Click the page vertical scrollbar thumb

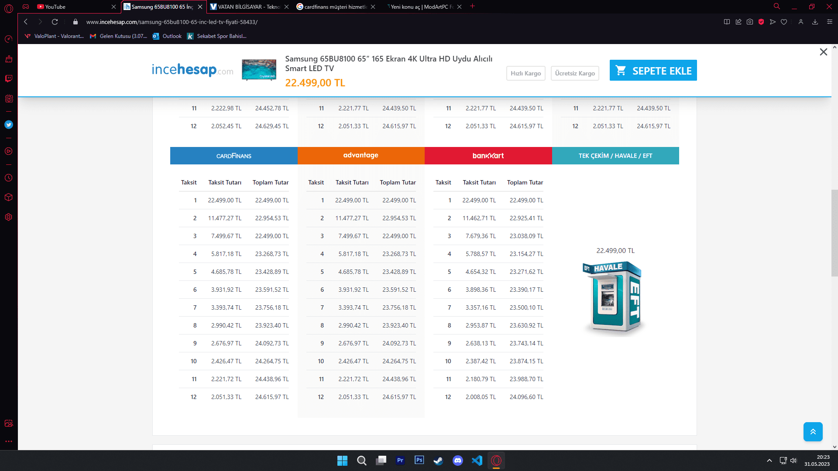(x=835, y=233)
